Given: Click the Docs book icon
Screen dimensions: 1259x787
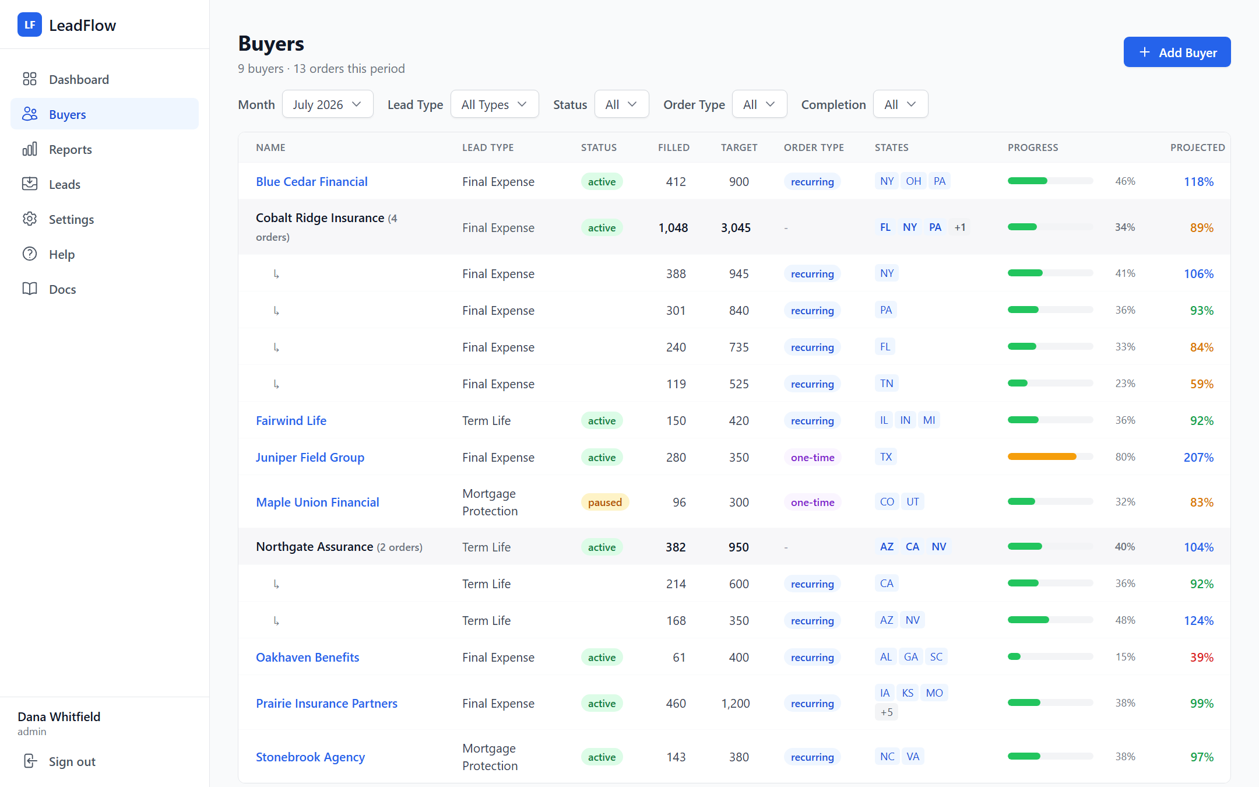Looking at the screenshot, I should click(x=30, y=289).
